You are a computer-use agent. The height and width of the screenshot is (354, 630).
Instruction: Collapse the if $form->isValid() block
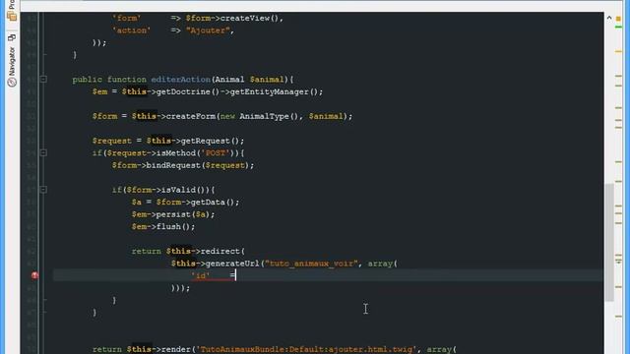pyautogui.click(x=43, y=190)
